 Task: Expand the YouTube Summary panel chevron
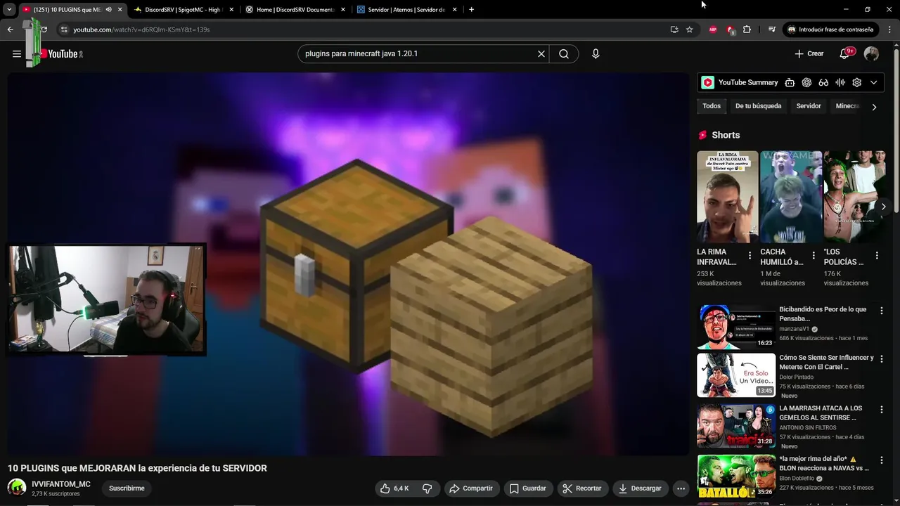874,82
